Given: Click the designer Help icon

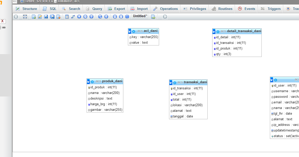Looking at the screenshot, I should coord(92,17).
